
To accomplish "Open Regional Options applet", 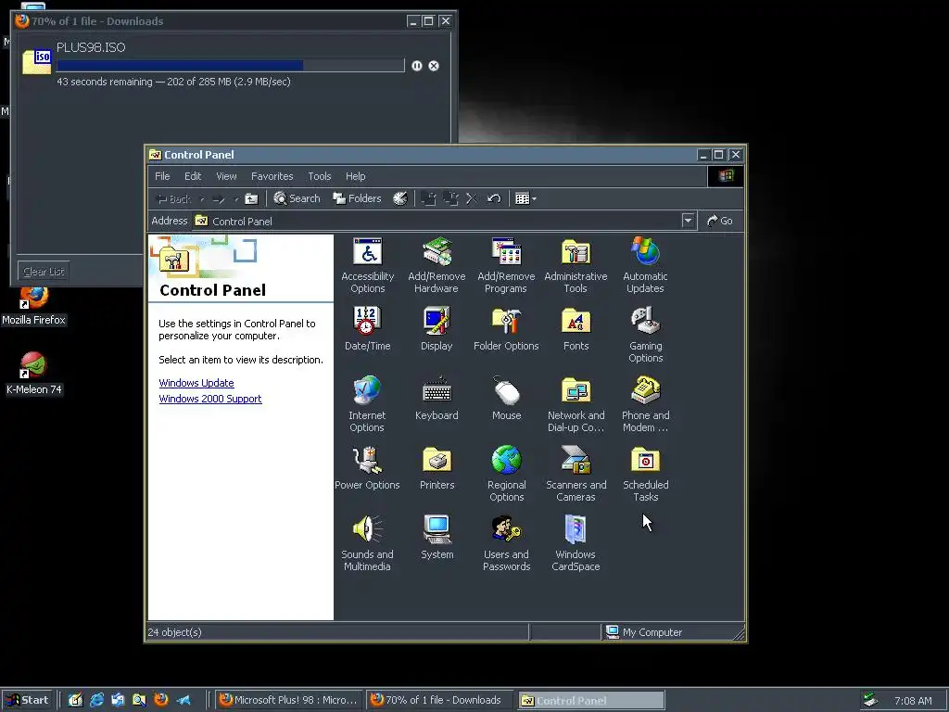I will point(506,474).
